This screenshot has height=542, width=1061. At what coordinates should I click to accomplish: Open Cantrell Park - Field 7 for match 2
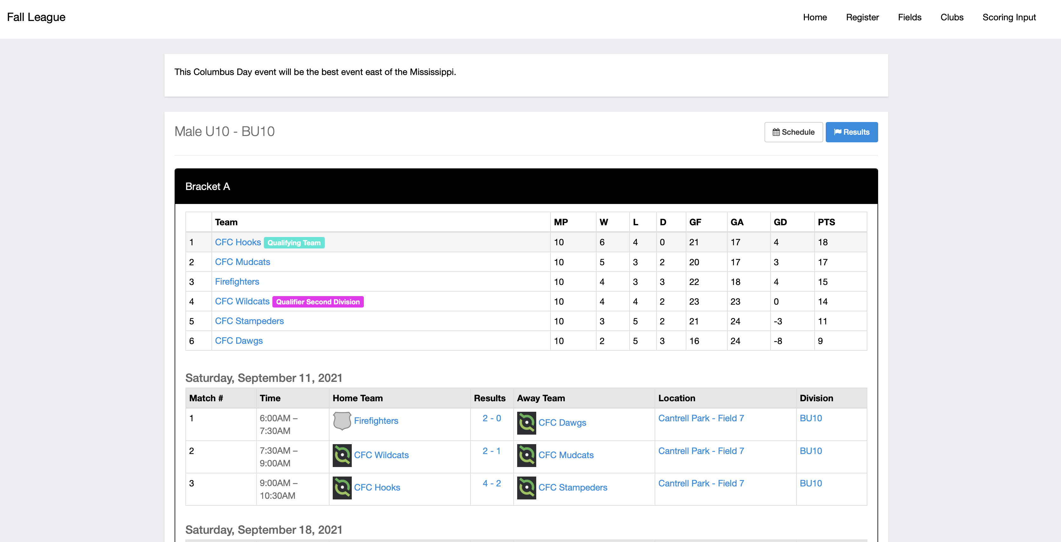(701, 451)
